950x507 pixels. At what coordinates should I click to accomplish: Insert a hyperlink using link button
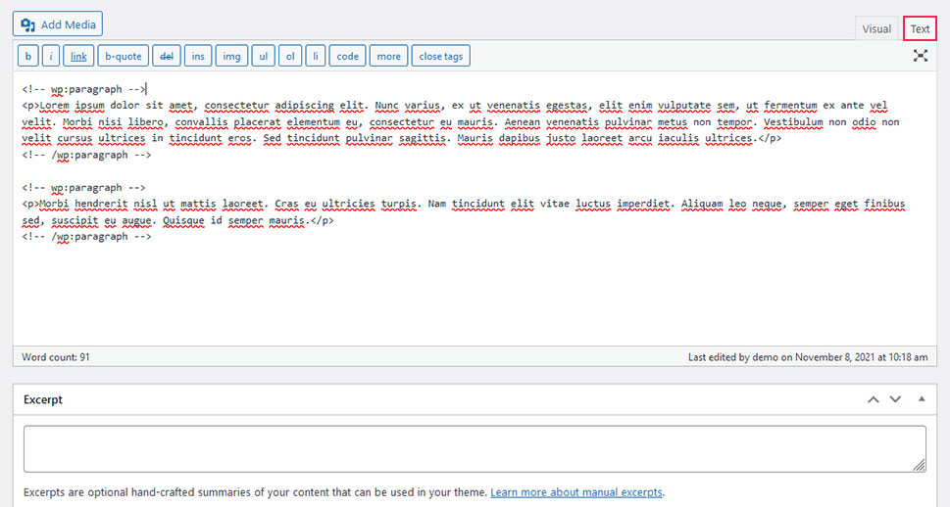point(78,56)
